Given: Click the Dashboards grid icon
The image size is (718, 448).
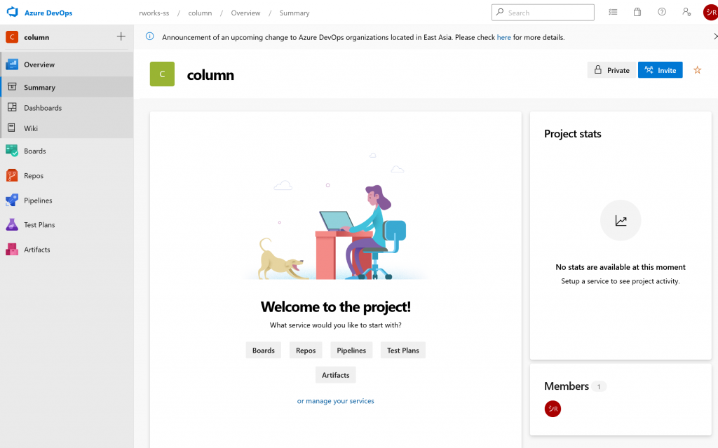Looking at the screenshot, I should pos(12,107).
